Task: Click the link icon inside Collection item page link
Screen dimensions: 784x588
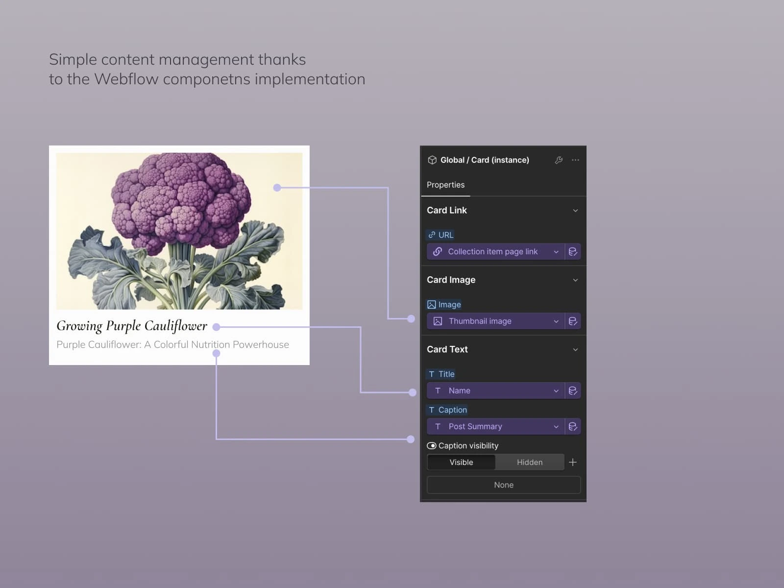Action: (438, 251)
